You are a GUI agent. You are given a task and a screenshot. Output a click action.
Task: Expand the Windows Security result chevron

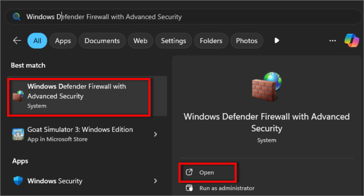click(x=155, y=181)
